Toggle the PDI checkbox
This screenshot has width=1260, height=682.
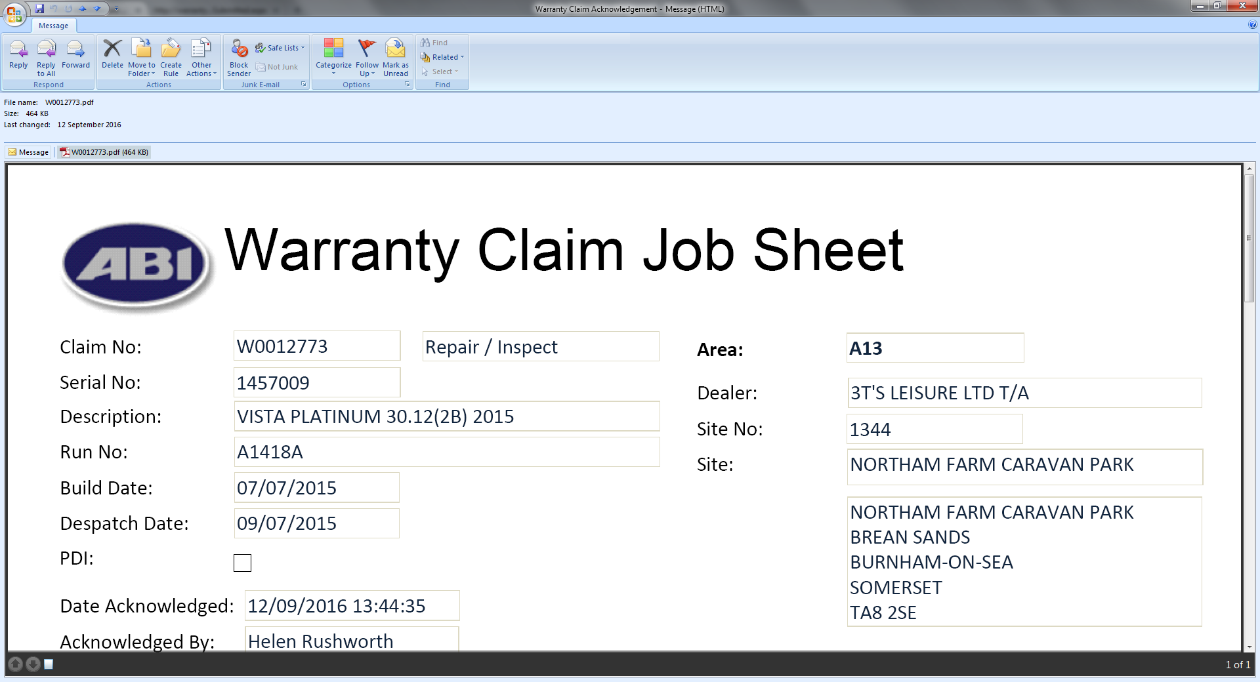pyautogui.click(x=242, y=563)
